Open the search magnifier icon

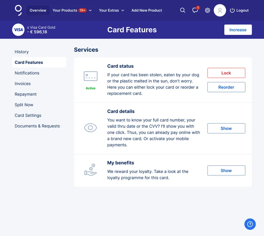coord(183,10)
